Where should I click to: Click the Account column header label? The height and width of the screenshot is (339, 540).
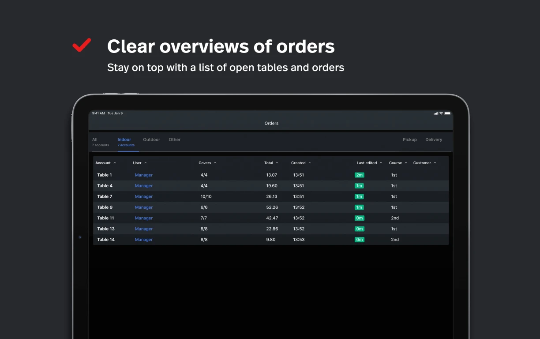tap(103, 163)
